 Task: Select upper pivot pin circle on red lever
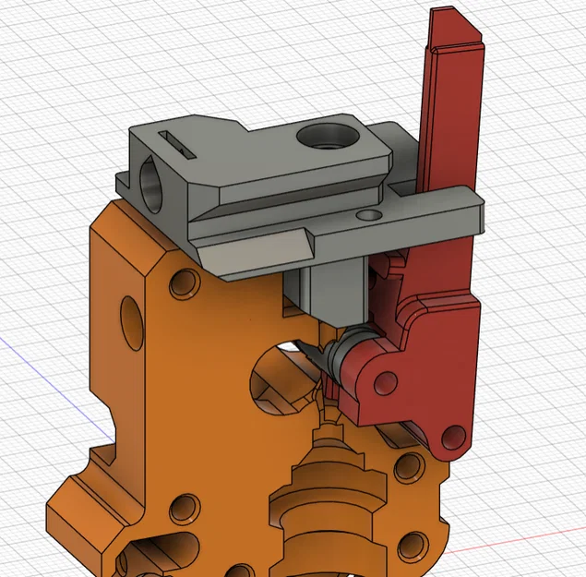pos(386,383)
